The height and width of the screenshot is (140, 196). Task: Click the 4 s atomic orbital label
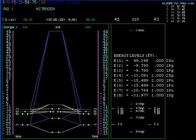tap(120, 124)
